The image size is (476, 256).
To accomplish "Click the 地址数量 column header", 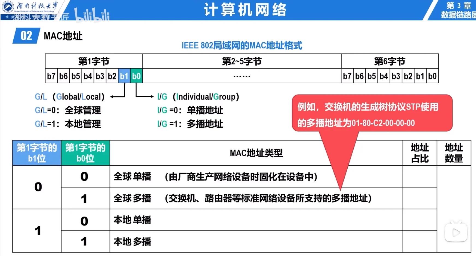I will click(454, 153).
